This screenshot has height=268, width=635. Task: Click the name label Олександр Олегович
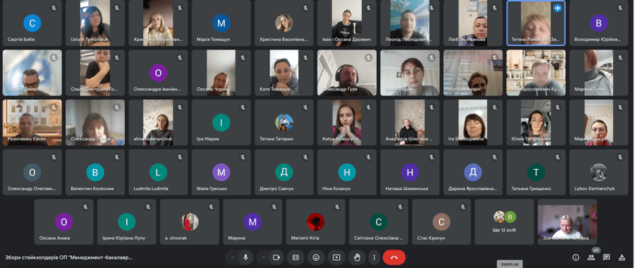pos(32,189)
